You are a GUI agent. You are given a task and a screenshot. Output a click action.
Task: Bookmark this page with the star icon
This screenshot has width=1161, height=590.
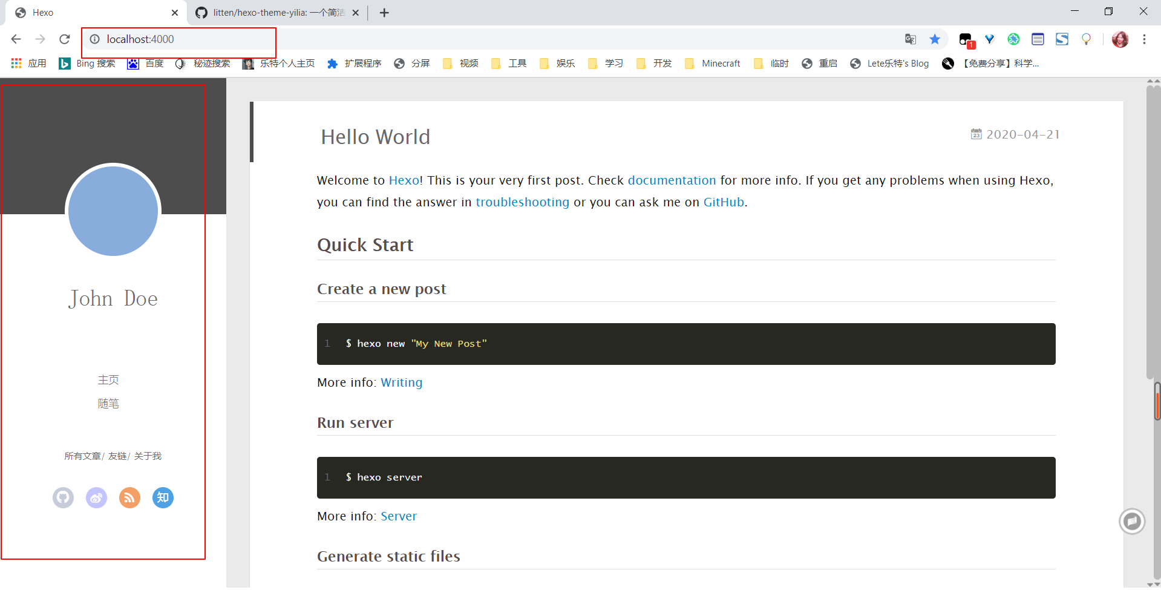[935, 39]
